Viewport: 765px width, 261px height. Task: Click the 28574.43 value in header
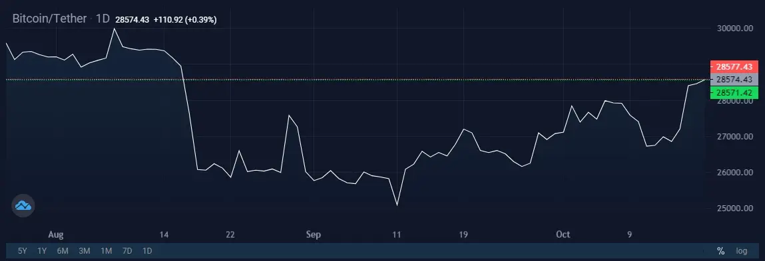[x=132, y=20]
